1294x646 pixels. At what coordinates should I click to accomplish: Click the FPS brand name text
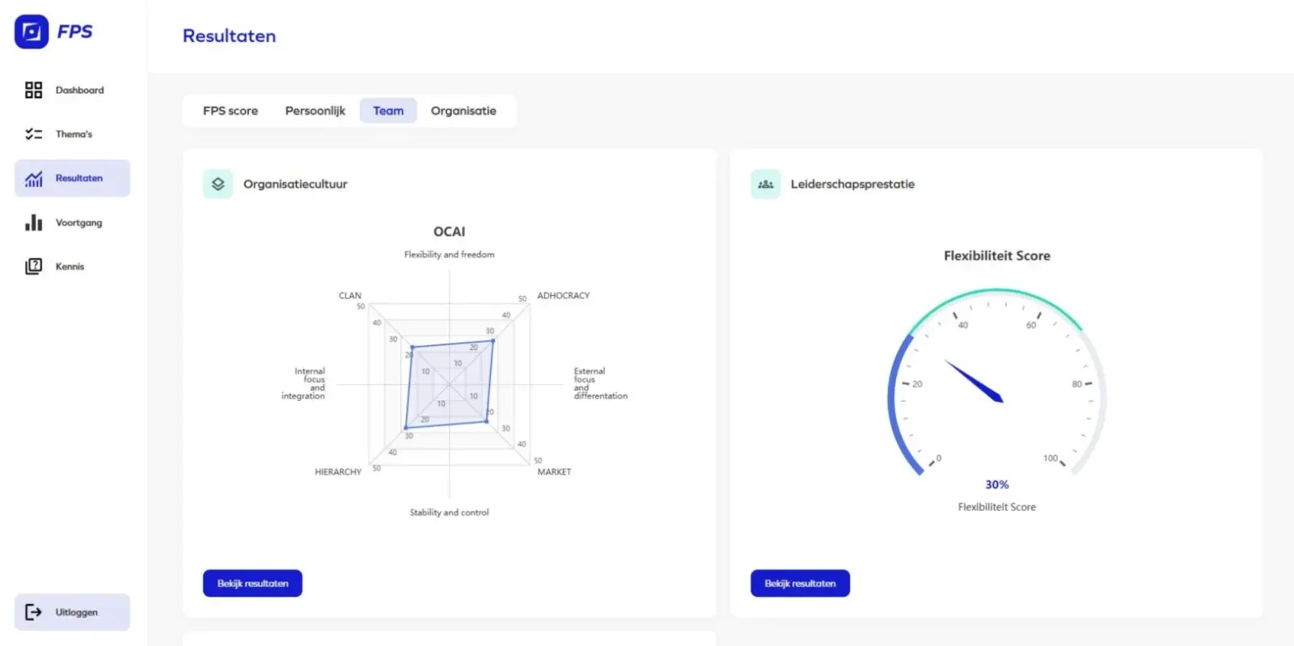74,32
